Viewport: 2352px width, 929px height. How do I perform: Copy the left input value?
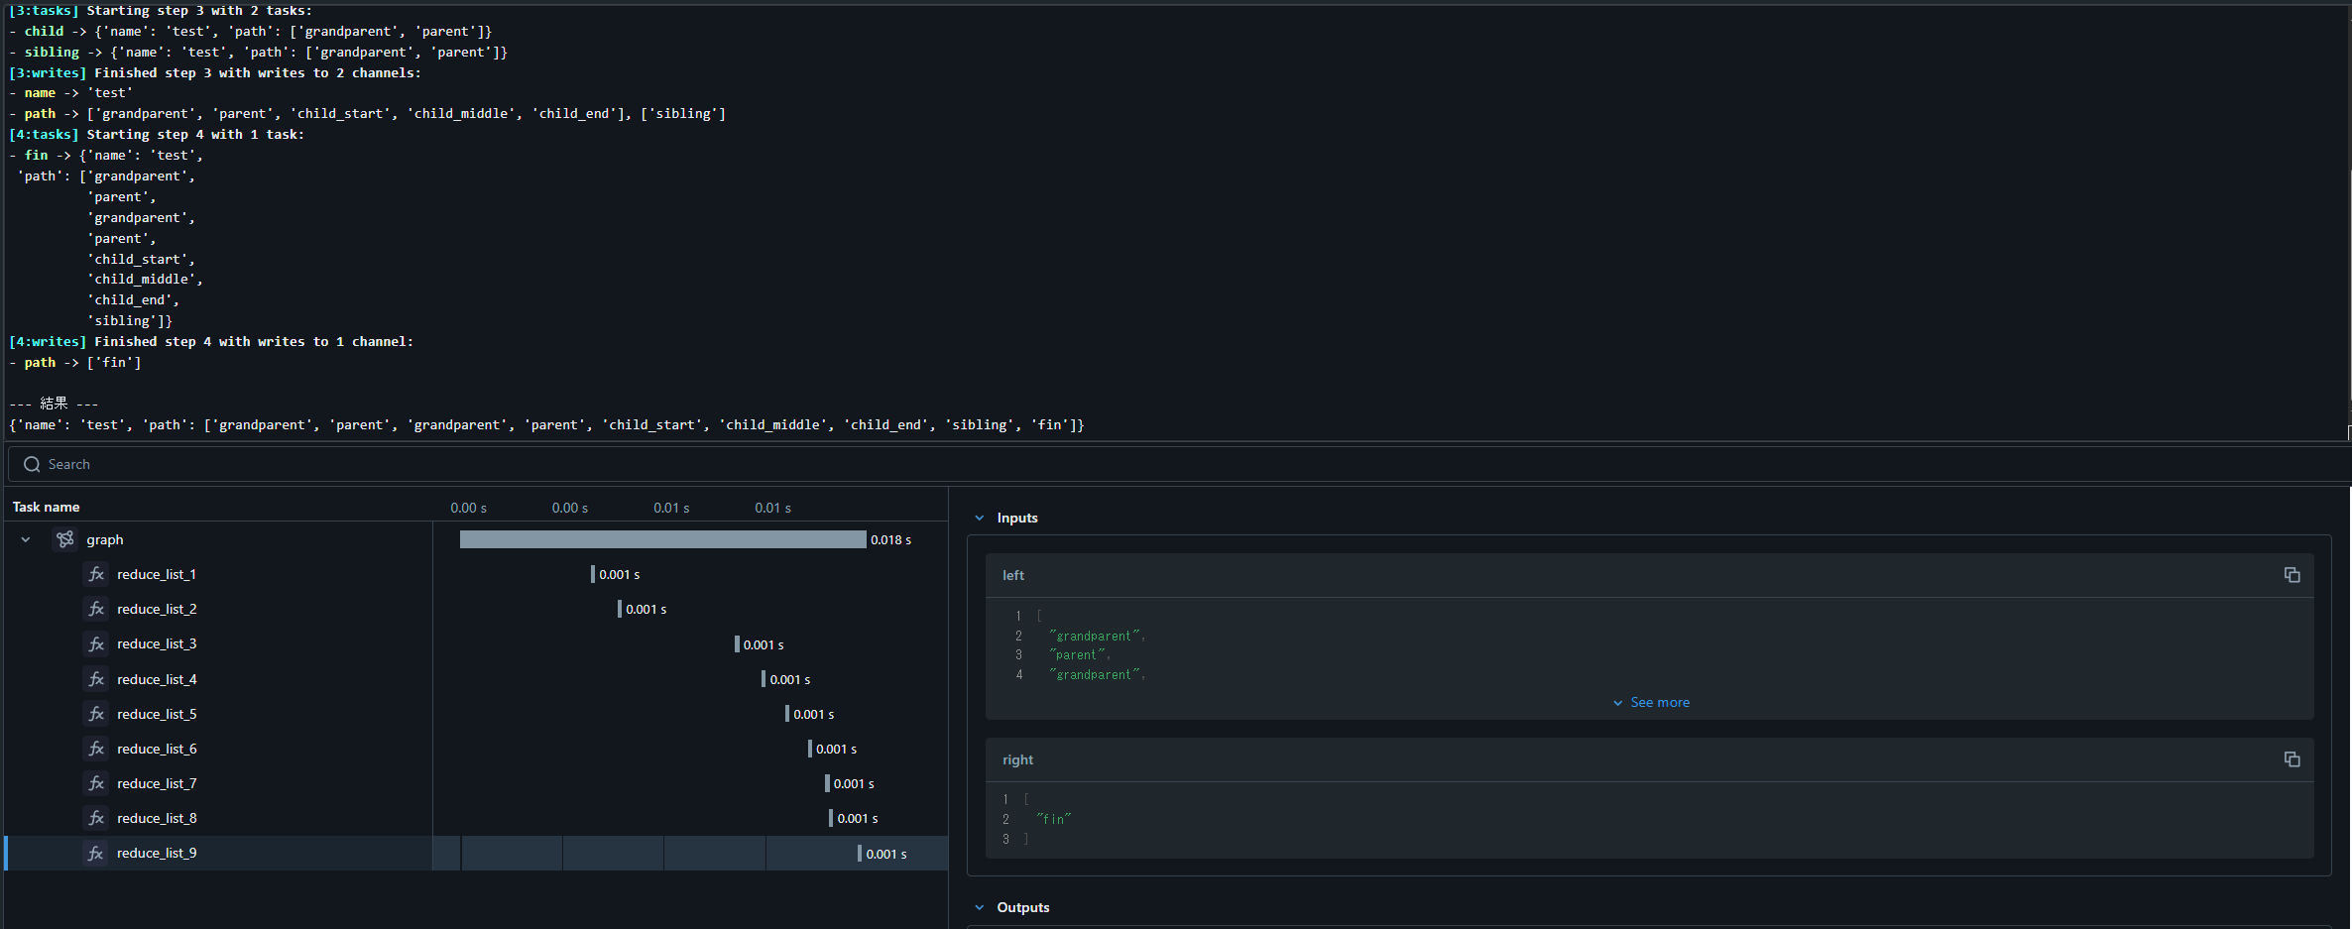tap(2292, 575)
